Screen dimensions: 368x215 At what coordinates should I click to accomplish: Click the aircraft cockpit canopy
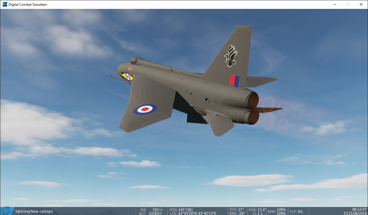[x=133, y=60]
